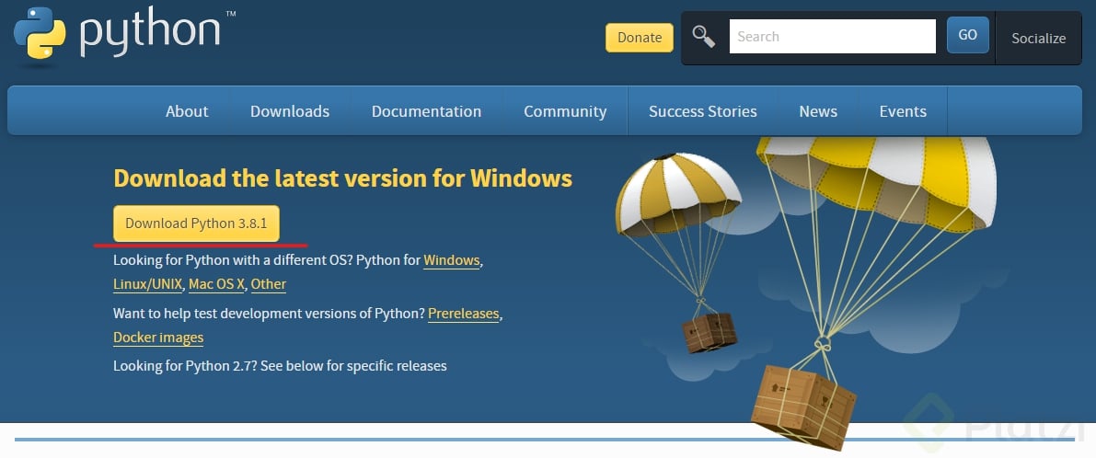Open the Events menu
The height and width of the screenshot is (458, 1096).
(x=903, y=111)
